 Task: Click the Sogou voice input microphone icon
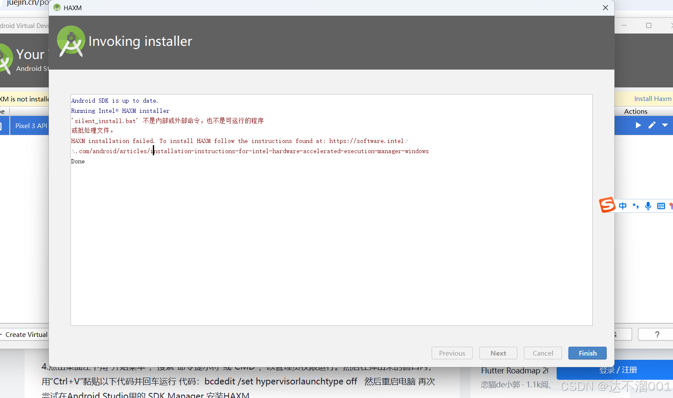(648, 206)
